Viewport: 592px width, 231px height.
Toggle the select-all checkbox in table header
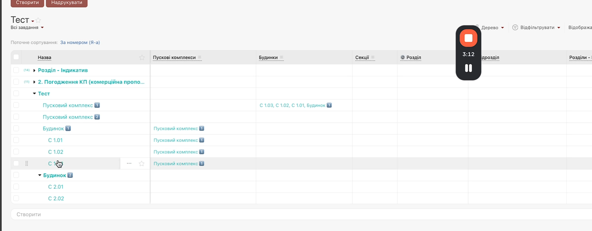(16, 57)
